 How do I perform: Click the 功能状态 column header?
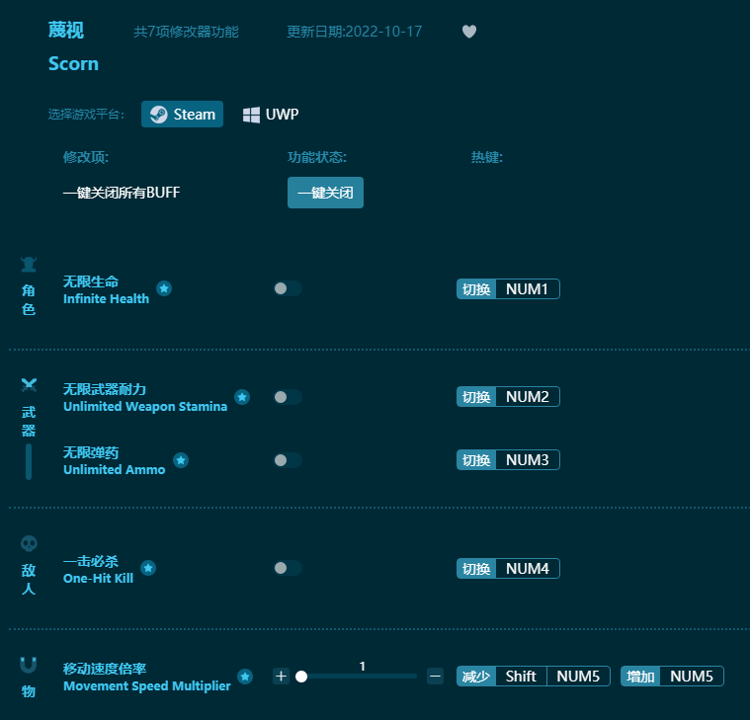point(317,157)
